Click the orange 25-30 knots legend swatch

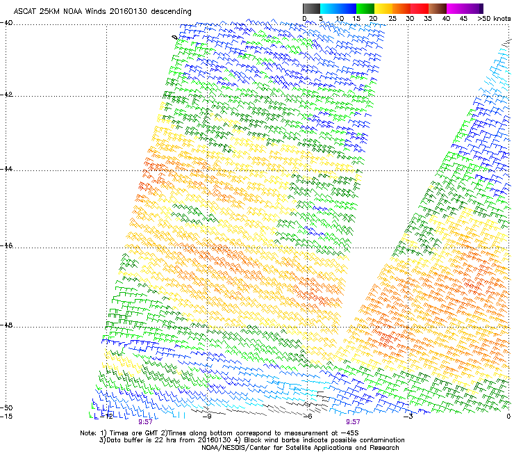coord(401,8)
